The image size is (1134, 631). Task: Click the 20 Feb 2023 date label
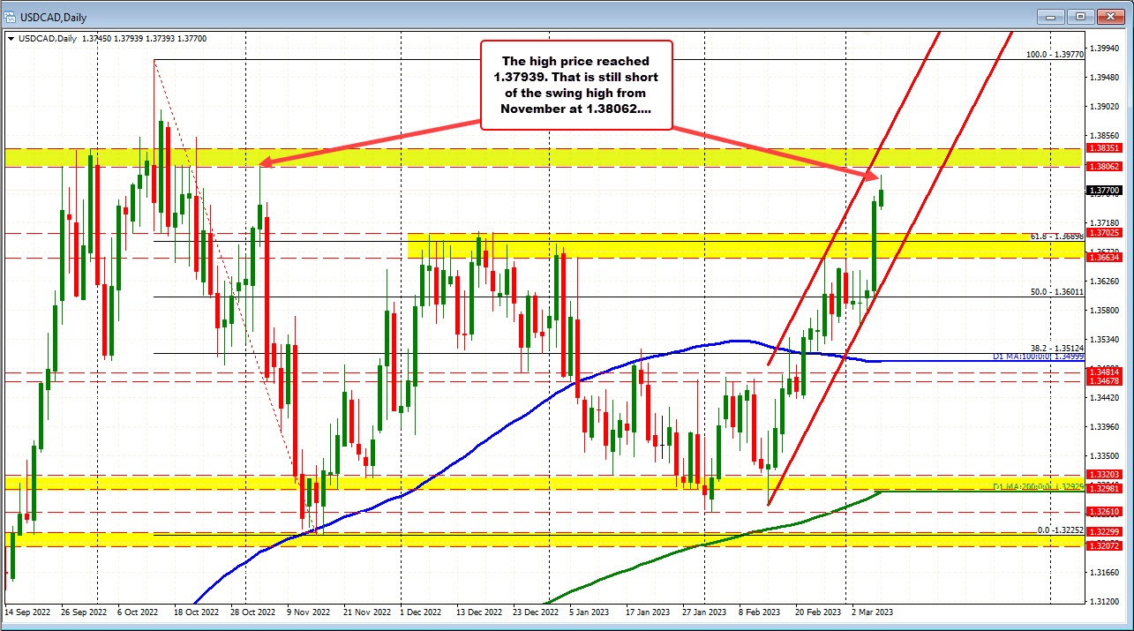(x=818, y=611)
